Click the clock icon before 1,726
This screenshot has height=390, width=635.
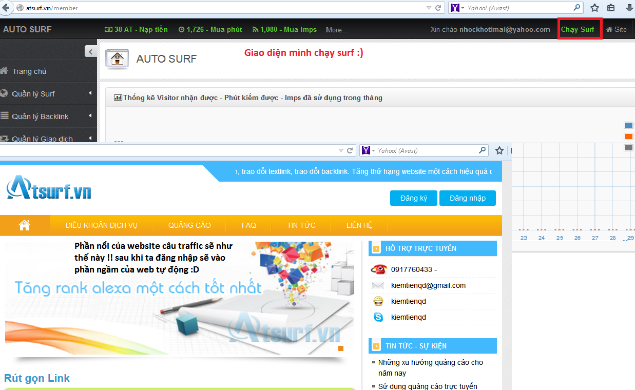(x=181, y=29)
